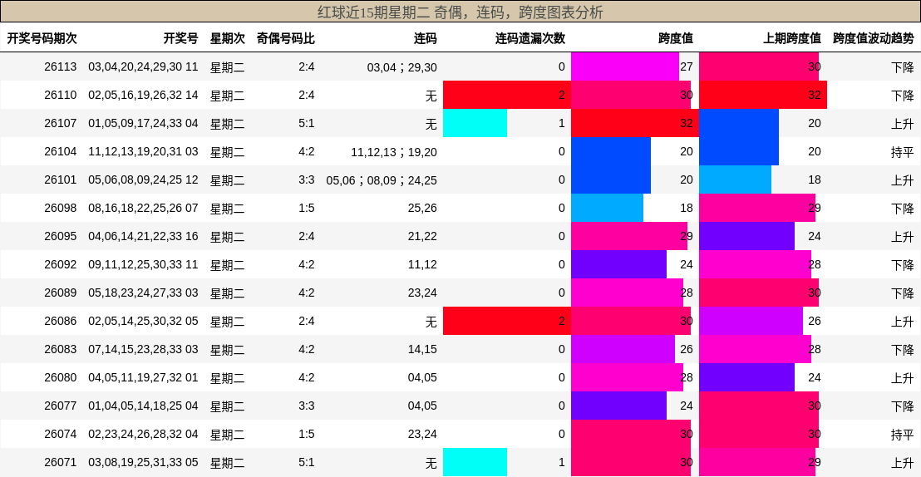Screen dimensions: 921x477
Task: Click the 连码 column header
Action: [426, 39]
